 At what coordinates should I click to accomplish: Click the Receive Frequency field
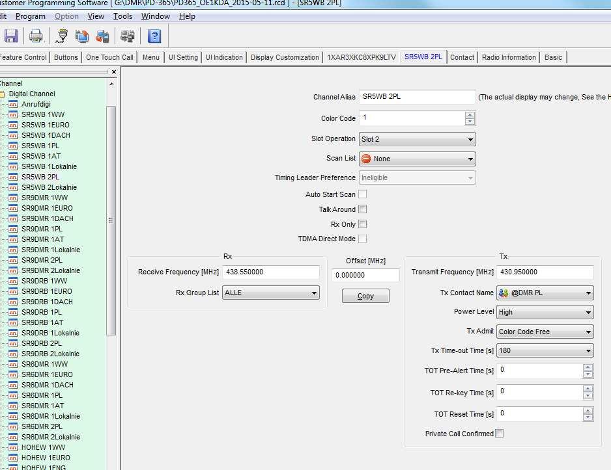click(x=271, y=272)
